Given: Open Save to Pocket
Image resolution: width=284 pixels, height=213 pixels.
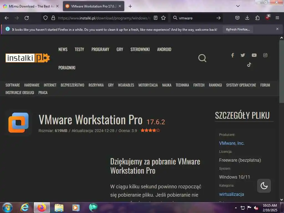Looking at the screenshot, I should [x=237, y=18].
